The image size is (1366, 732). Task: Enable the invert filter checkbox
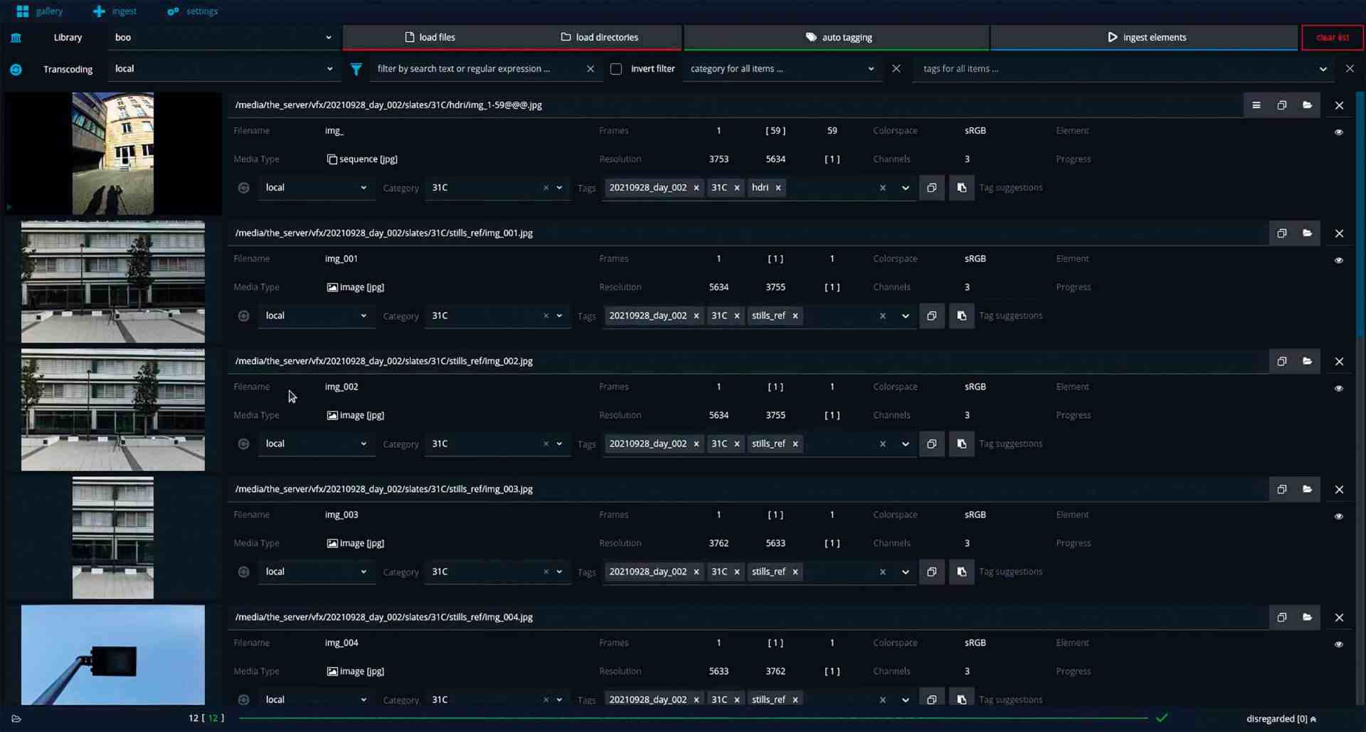click(x=616, y=68)
